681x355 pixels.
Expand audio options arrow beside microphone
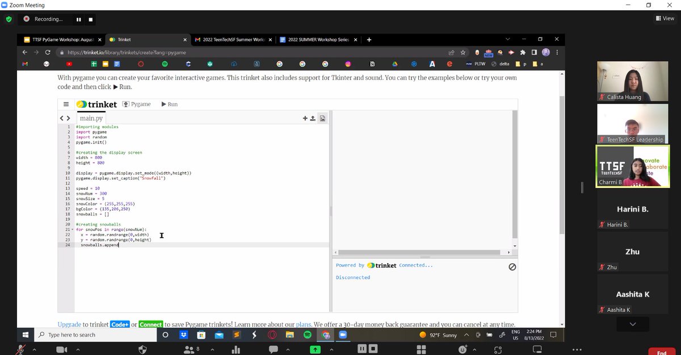click(x=34, y=349)
